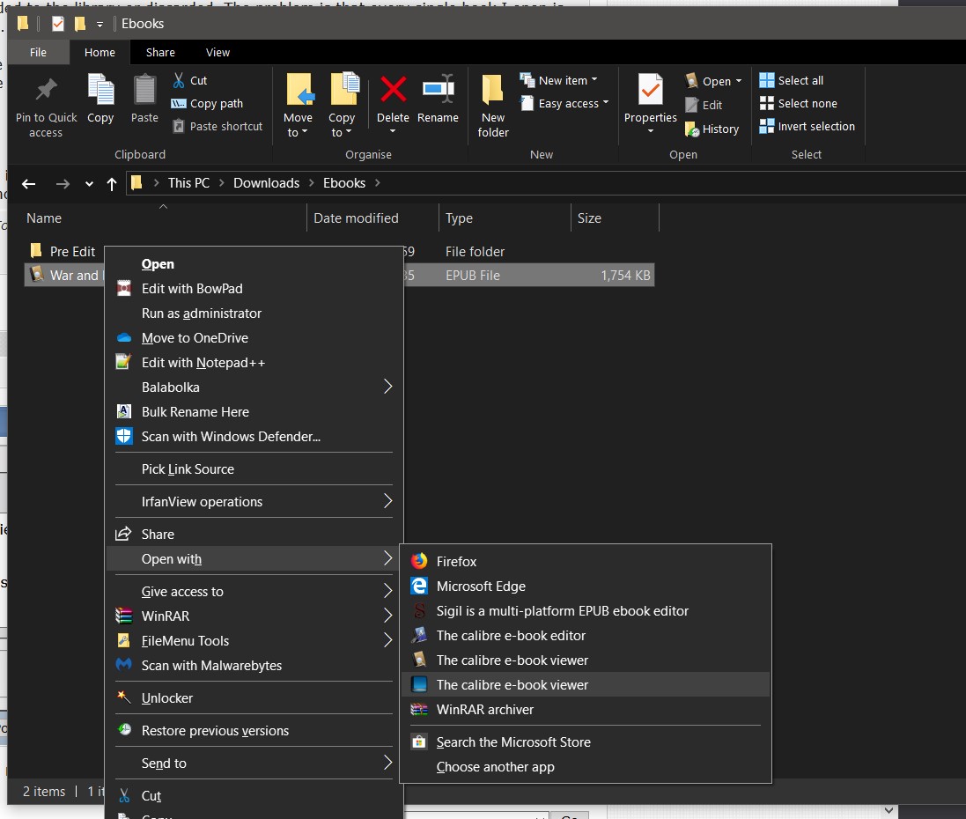Open Properties from the ribbon

[x=650, y=91]
